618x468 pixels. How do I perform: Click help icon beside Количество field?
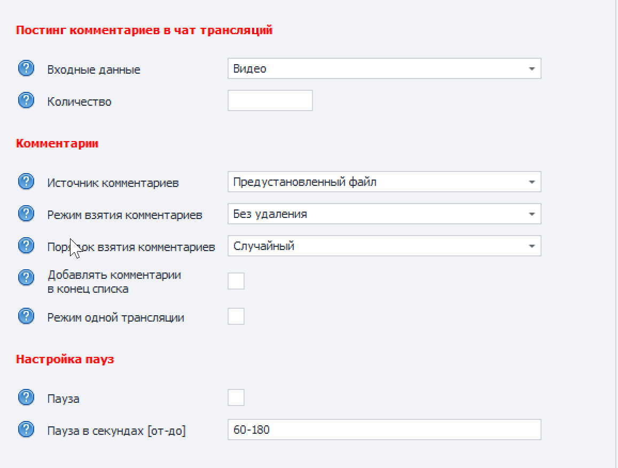[x=26, y=101]
